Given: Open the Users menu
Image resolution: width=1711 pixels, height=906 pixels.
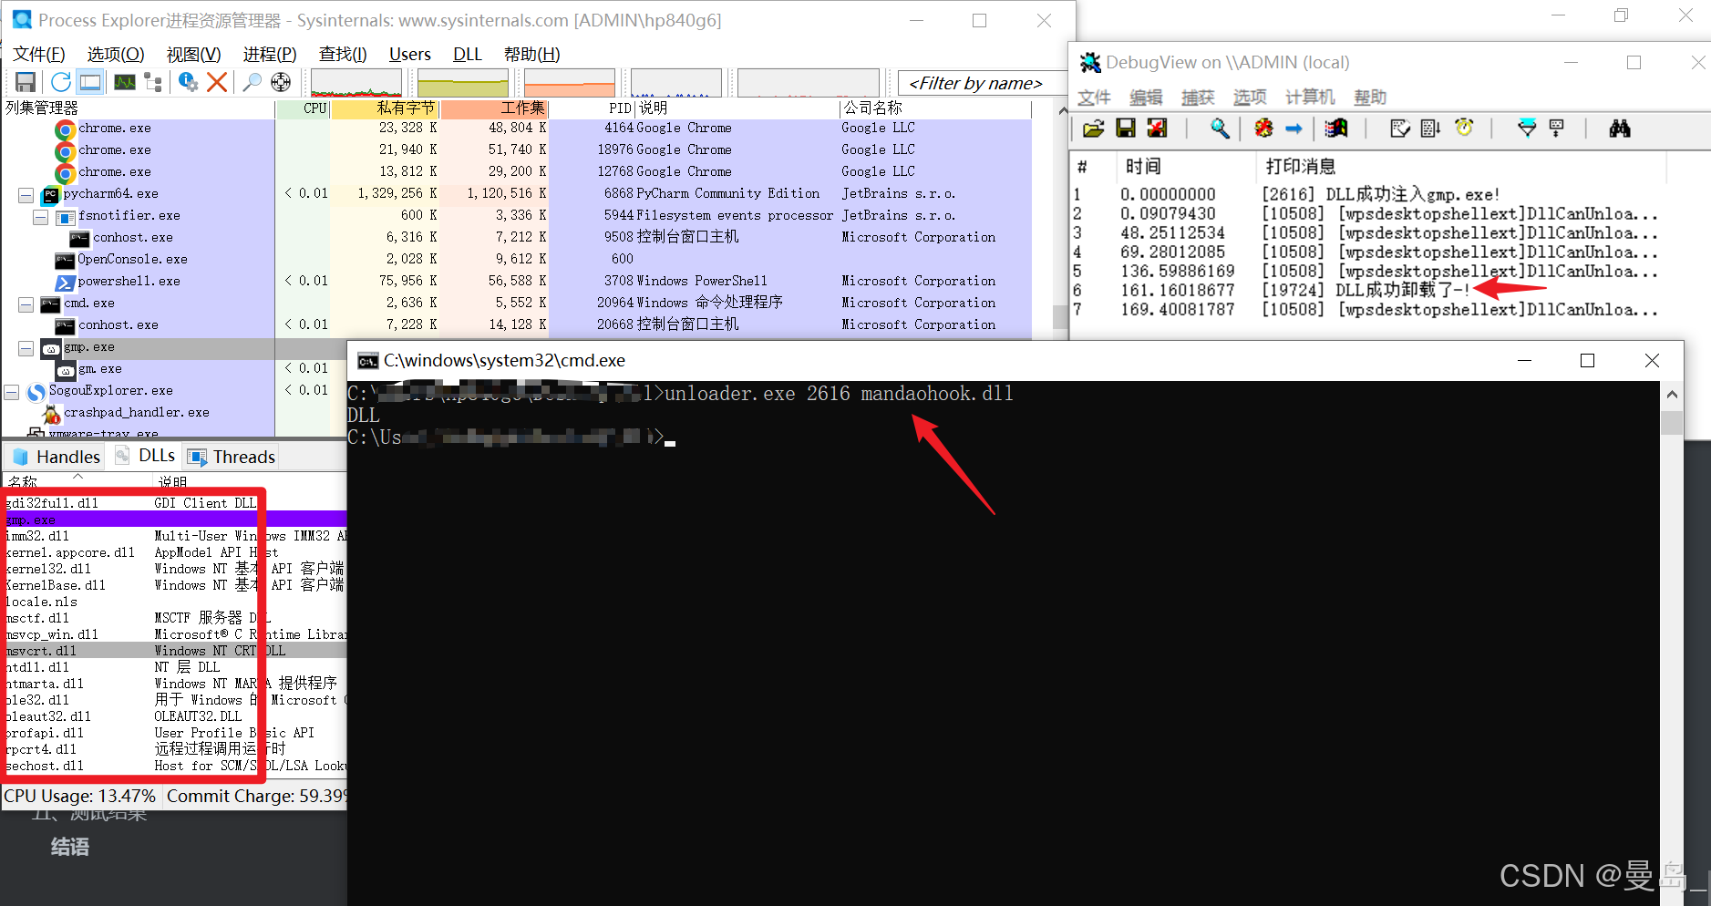Looking at the screenshot, I should [410, 54].
